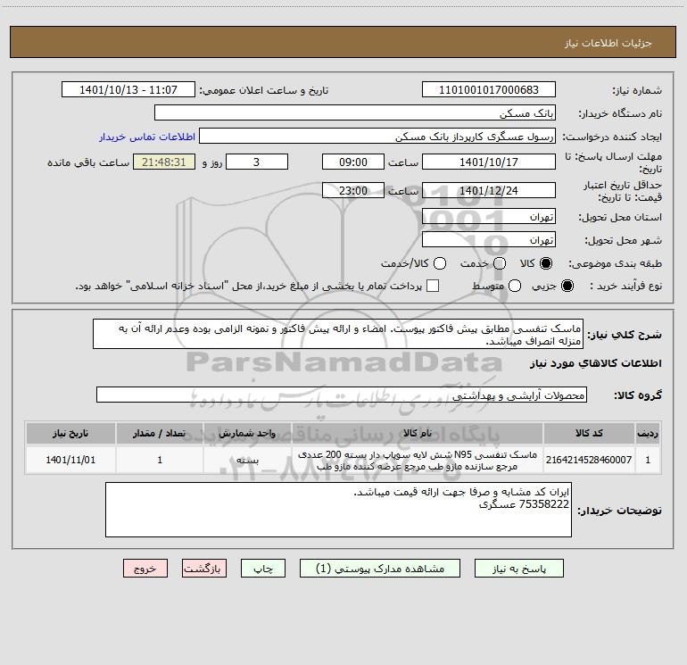Click the تاریخ نیاز column header
The height and width of the screenshot is (665, 687).
[70, 433]
